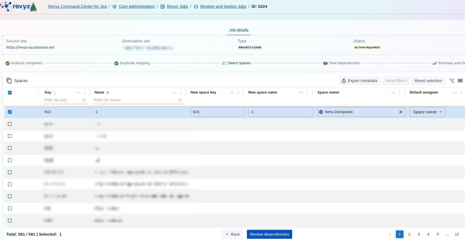The image size is (465, 241).
Task: Remove Neha Deshpande from Space owner
Action: tap(400, 112)
